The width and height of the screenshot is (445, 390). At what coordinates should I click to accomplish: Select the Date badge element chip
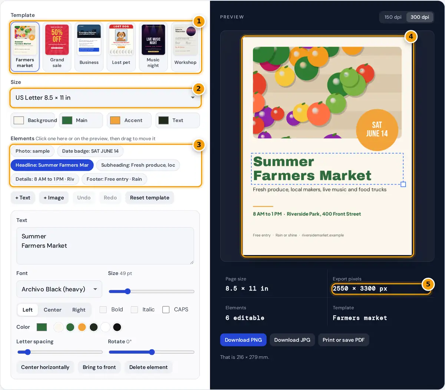point(90,151)
